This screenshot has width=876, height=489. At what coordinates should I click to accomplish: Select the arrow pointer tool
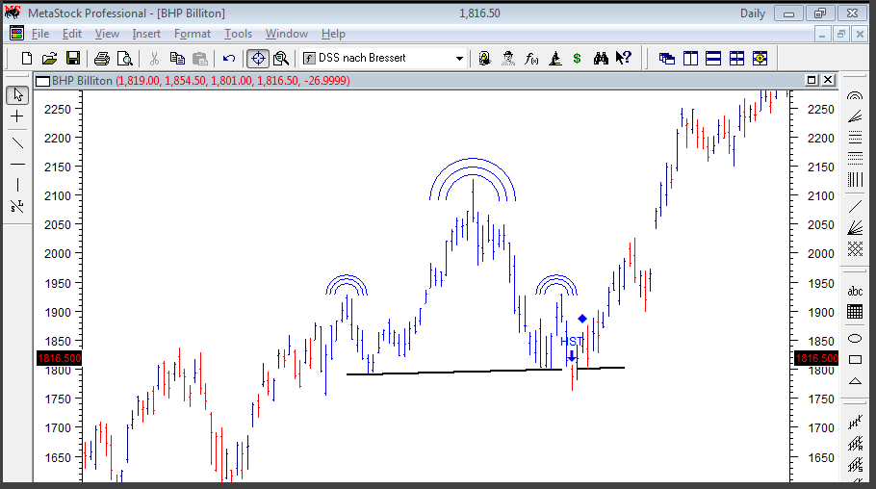17,95
